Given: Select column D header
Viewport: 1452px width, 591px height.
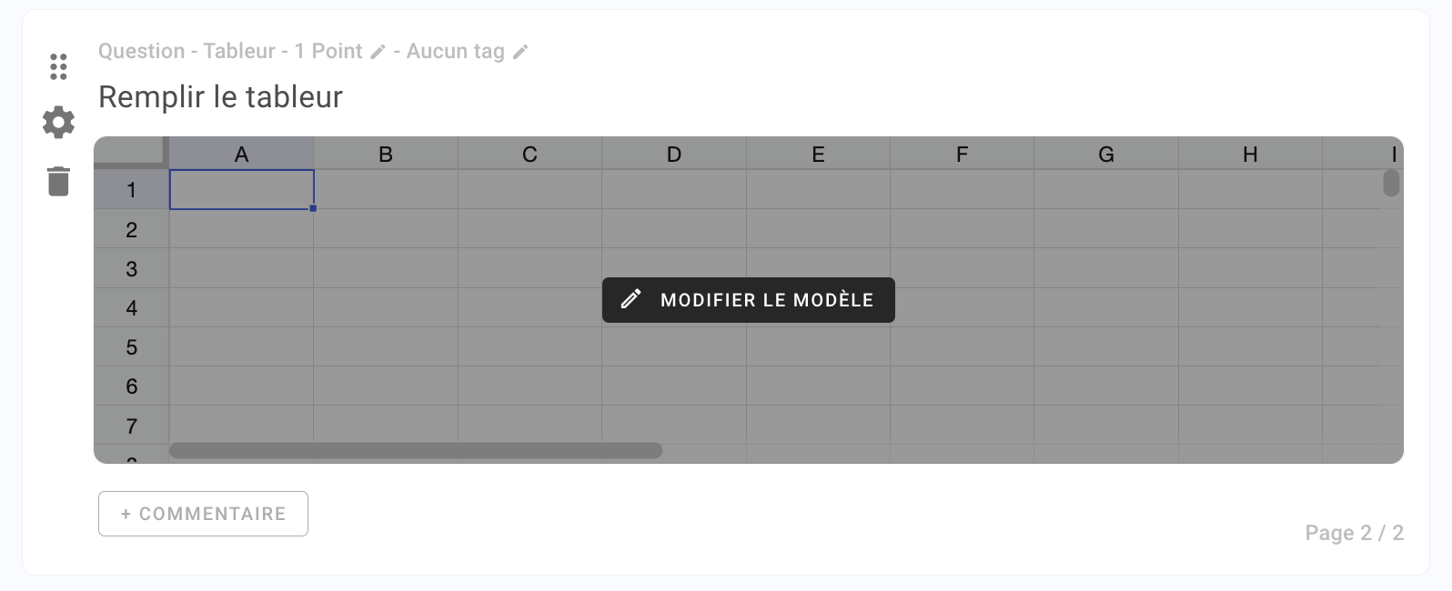Looking at the screenshot, I should [x=673, y=155].
